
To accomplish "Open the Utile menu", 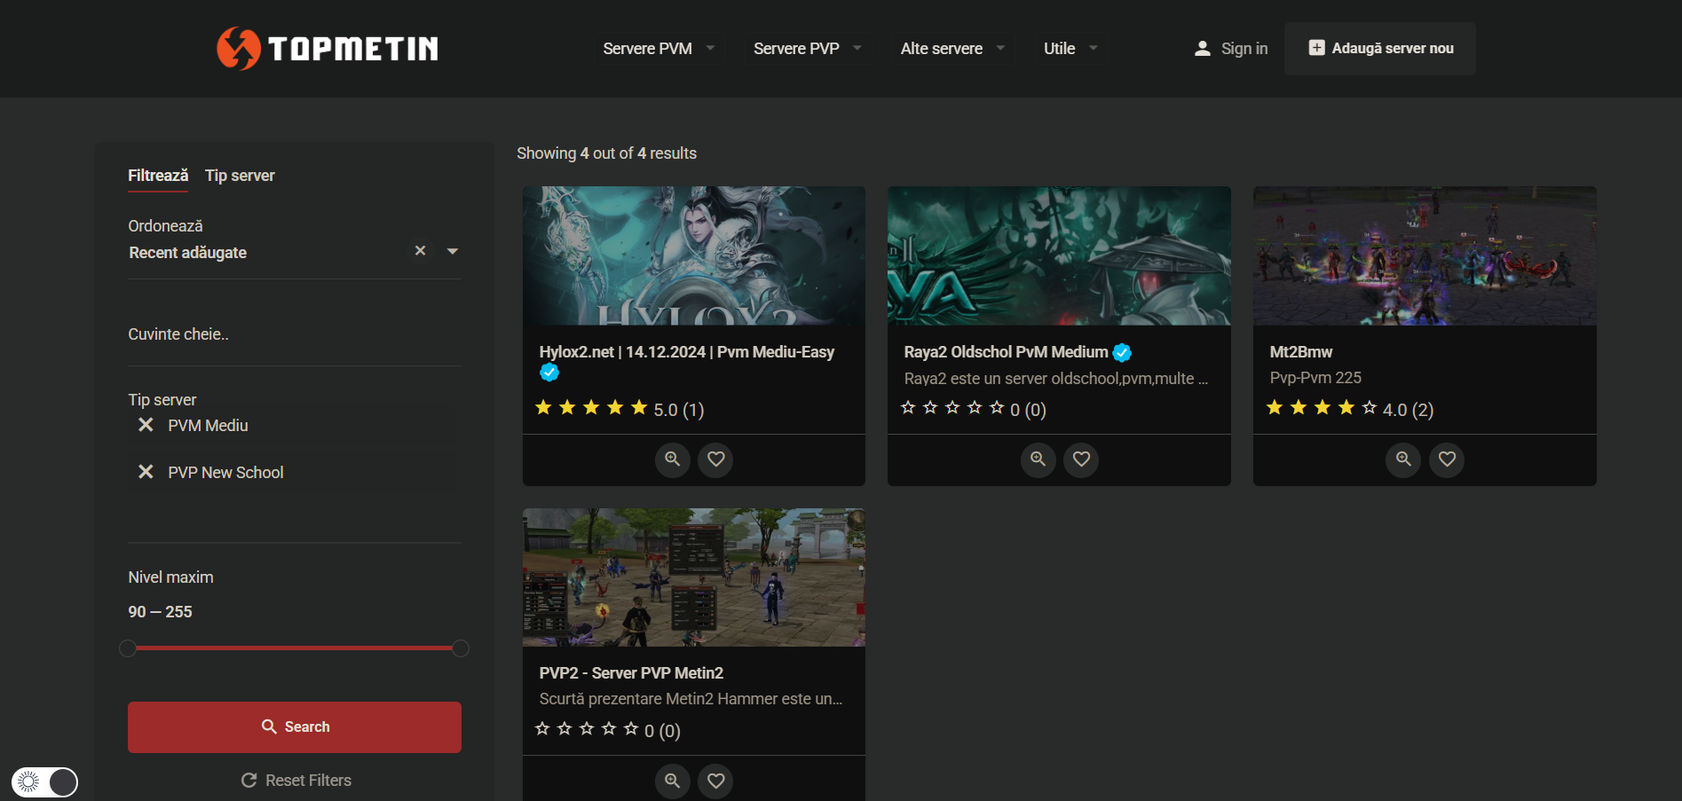I will pos(1070,49).
